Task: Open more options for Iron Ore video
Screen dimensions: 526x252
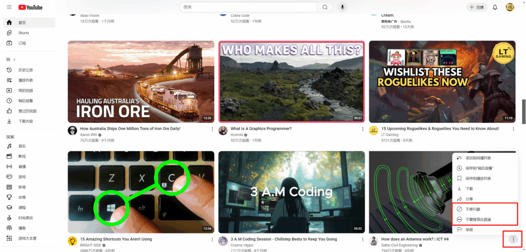Action: coord(212,129)
